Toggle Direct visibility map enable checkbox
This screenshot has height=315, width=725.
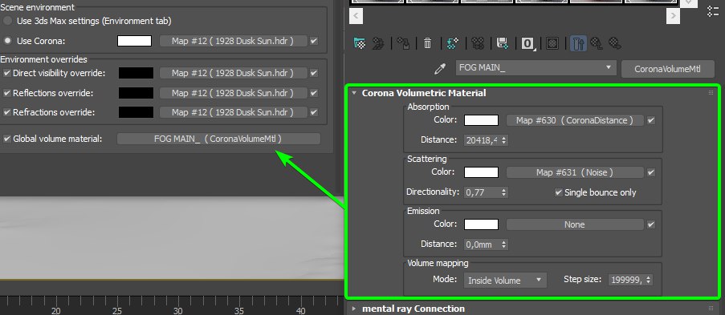tap(314, 73)
